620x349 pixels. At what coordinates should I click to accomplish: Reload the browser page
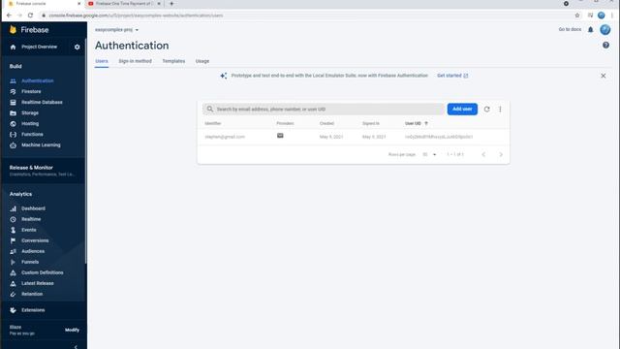30,16
